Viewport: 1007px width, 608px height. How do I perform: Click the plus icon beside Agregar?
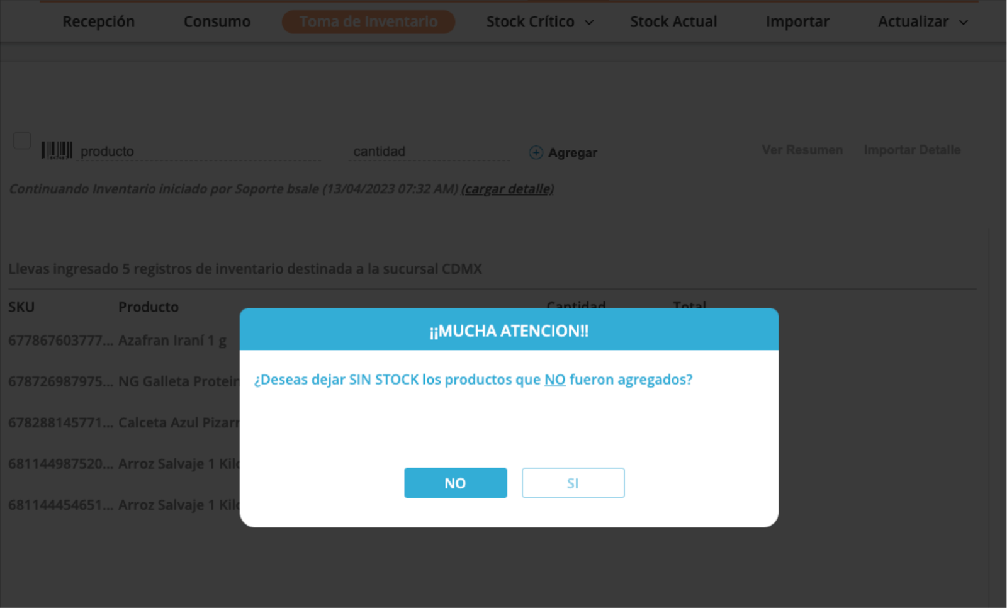pos(536,152)
